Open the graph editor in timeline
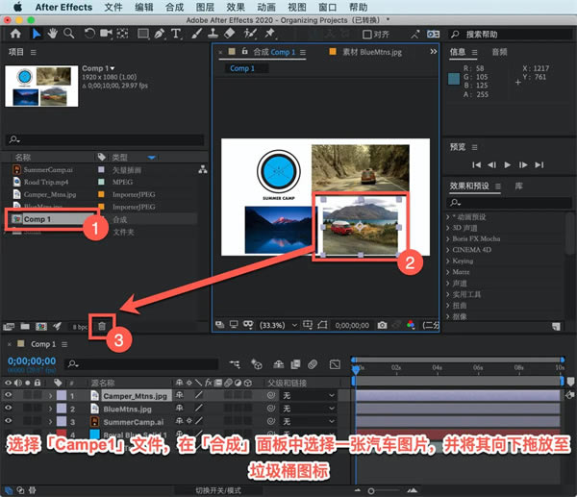Screen dimensions: 577x497 coord(335,364)
